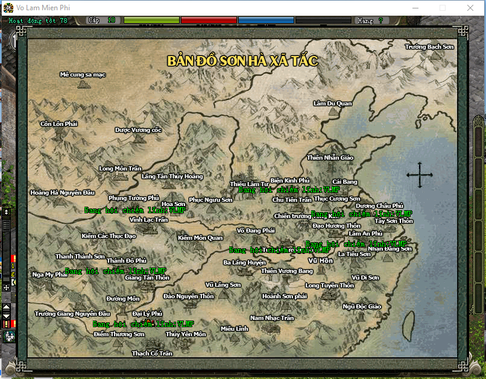This screenshot has width=486, height=379.
Task: Click the lines handle below the resize icon
Action: tap(7, 225)
